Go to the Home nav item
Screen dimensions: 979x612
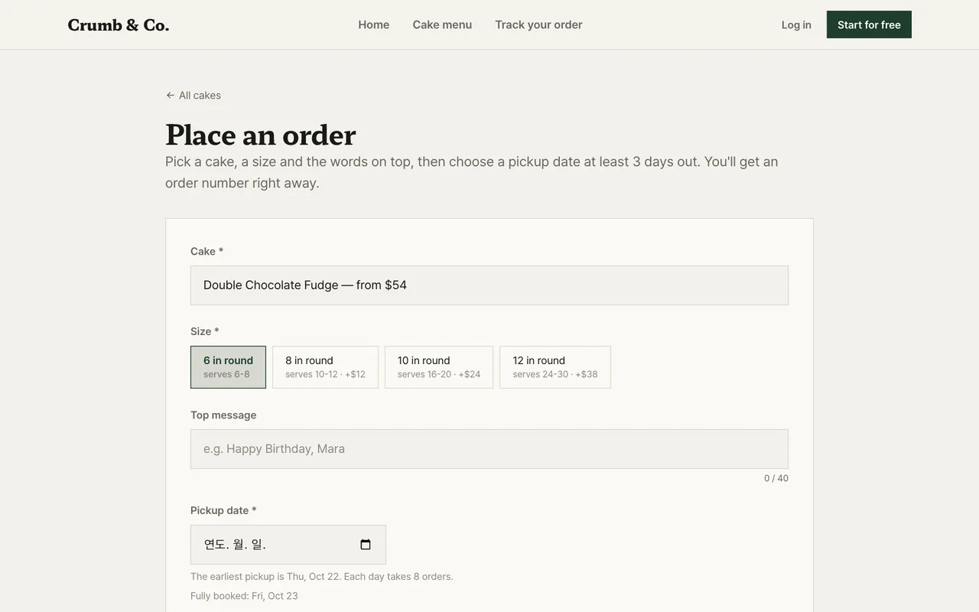[374, 24]
